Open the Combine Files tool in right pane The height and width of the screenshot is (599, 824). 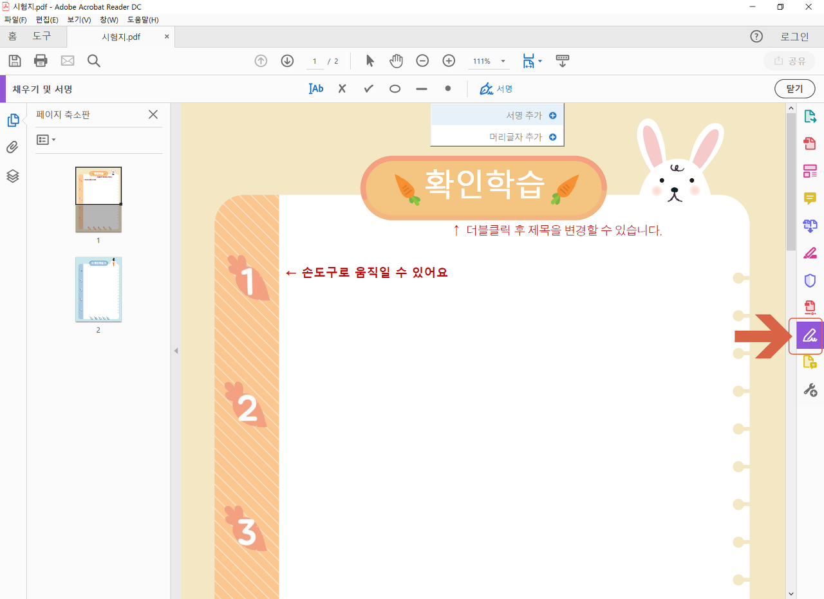click(810, 225)
